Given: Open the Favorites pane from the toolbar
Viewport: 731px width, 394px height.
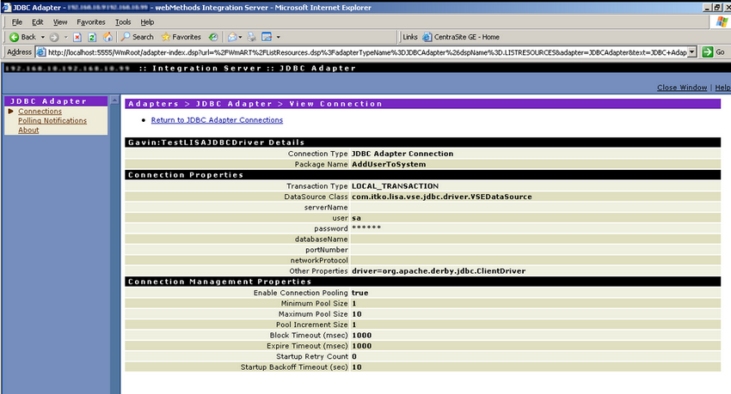Looking at the screenshot, I should tap(181, 37).
